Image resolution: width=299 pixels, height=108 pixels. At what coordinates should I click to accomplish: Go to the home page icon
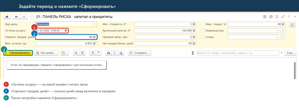(7, 17)
